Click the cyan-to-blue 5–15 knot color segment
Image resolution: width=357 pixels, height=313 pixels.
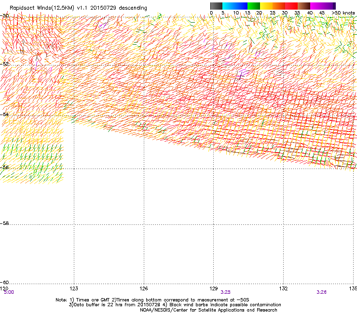click(x=235, y=6)
